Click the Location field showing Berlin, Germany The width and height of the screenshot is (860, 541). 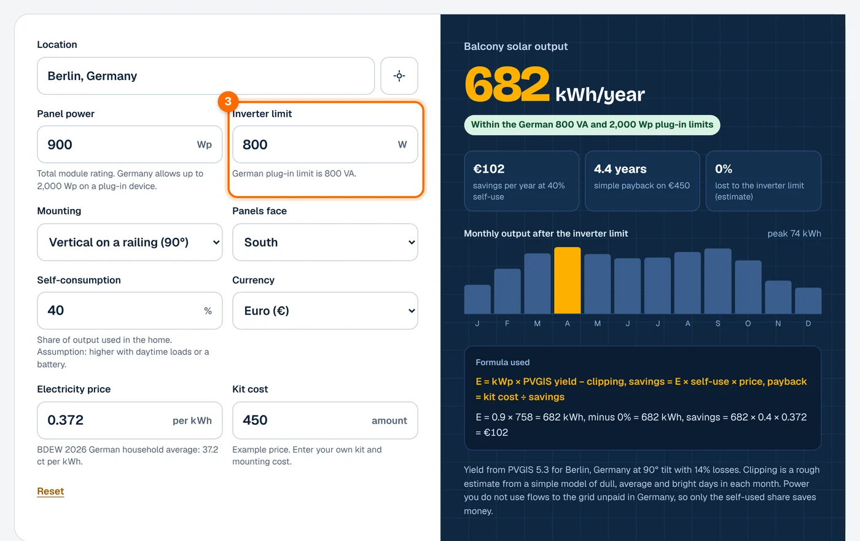[206, 76]
